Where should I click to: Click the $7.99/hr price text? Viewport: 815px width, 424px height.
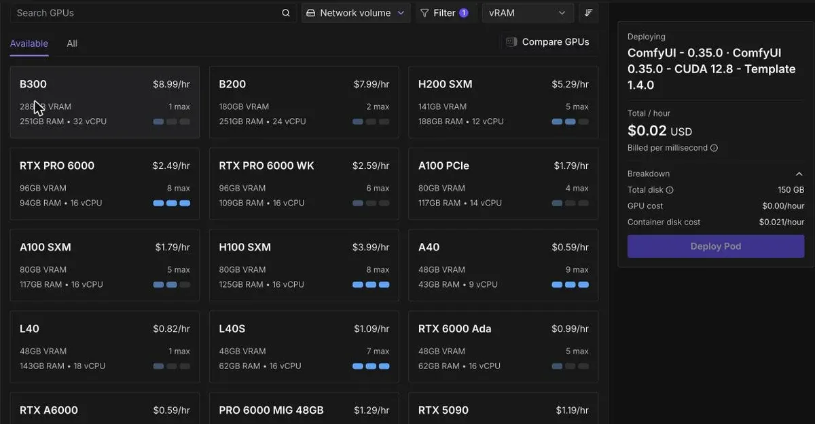[372, 84]
